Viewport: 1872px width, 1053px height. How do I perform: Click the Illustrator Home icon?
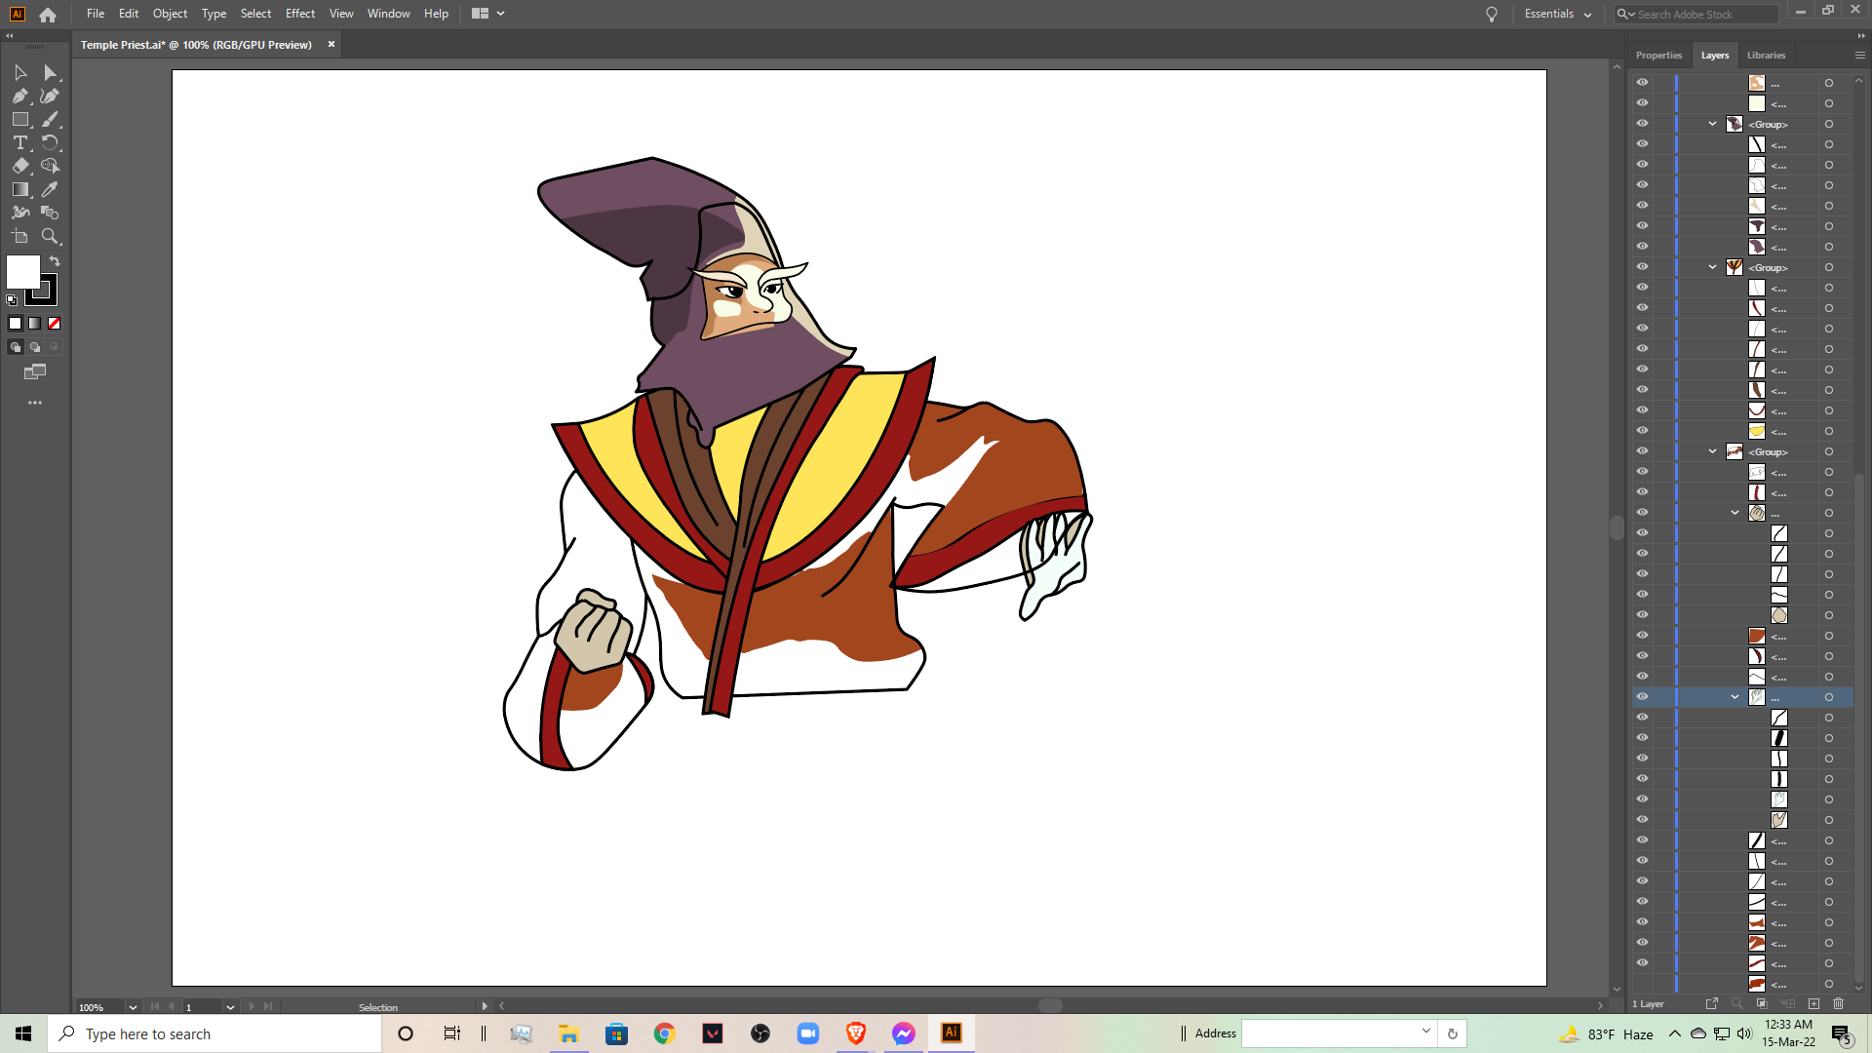[48, 15]
